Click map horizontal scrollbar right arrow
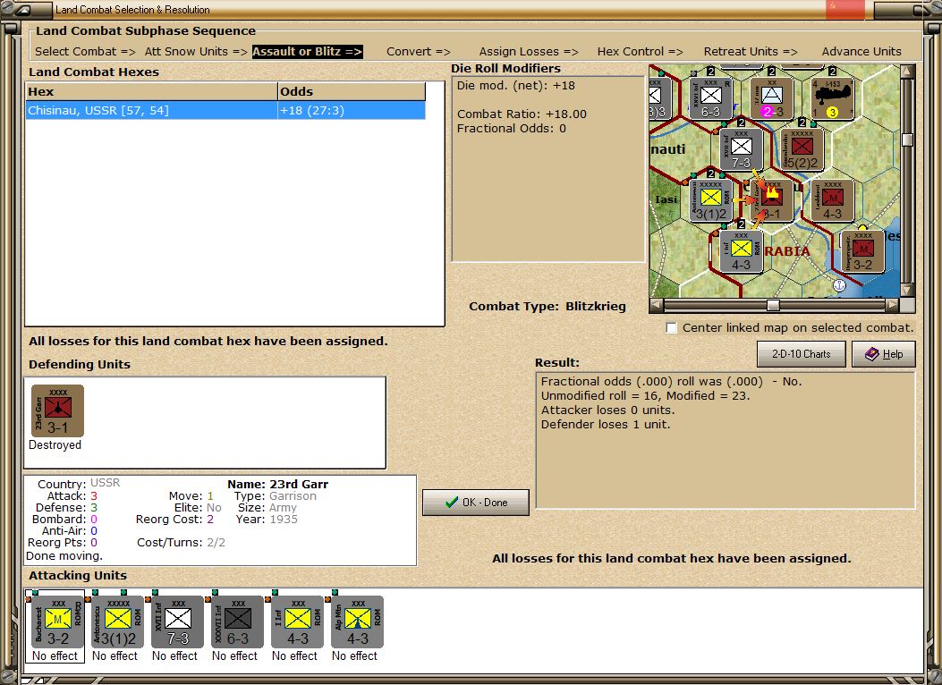 [x=894, y=305]
